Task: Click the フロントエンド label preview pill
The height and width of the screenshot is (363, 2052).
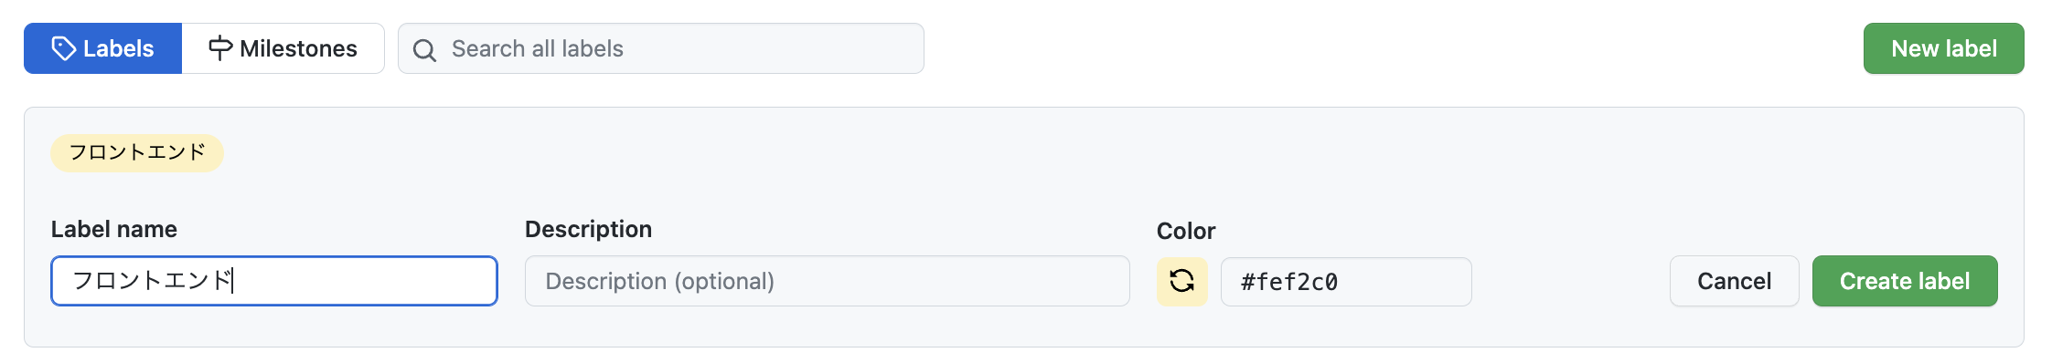Action: 137,152
